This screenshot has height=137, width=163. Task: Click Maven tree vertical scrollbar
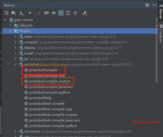157,50
